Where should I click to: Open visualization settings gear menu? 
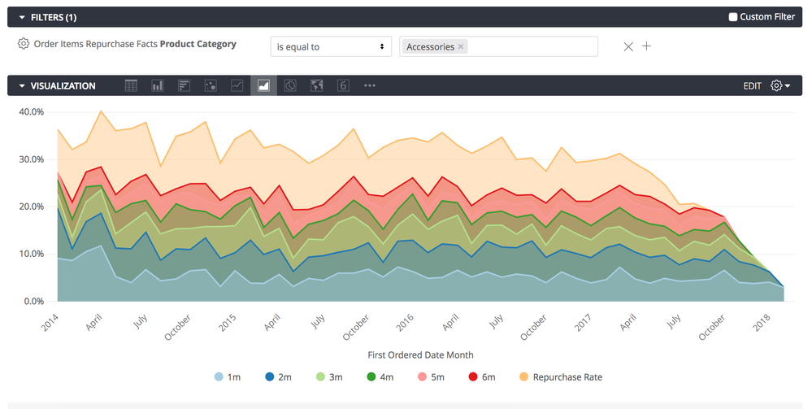779,85
